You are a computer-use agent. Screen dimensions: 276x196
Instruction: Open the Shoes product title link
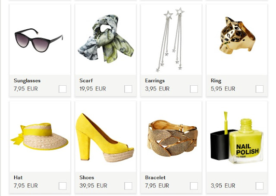tap(87, 177)
